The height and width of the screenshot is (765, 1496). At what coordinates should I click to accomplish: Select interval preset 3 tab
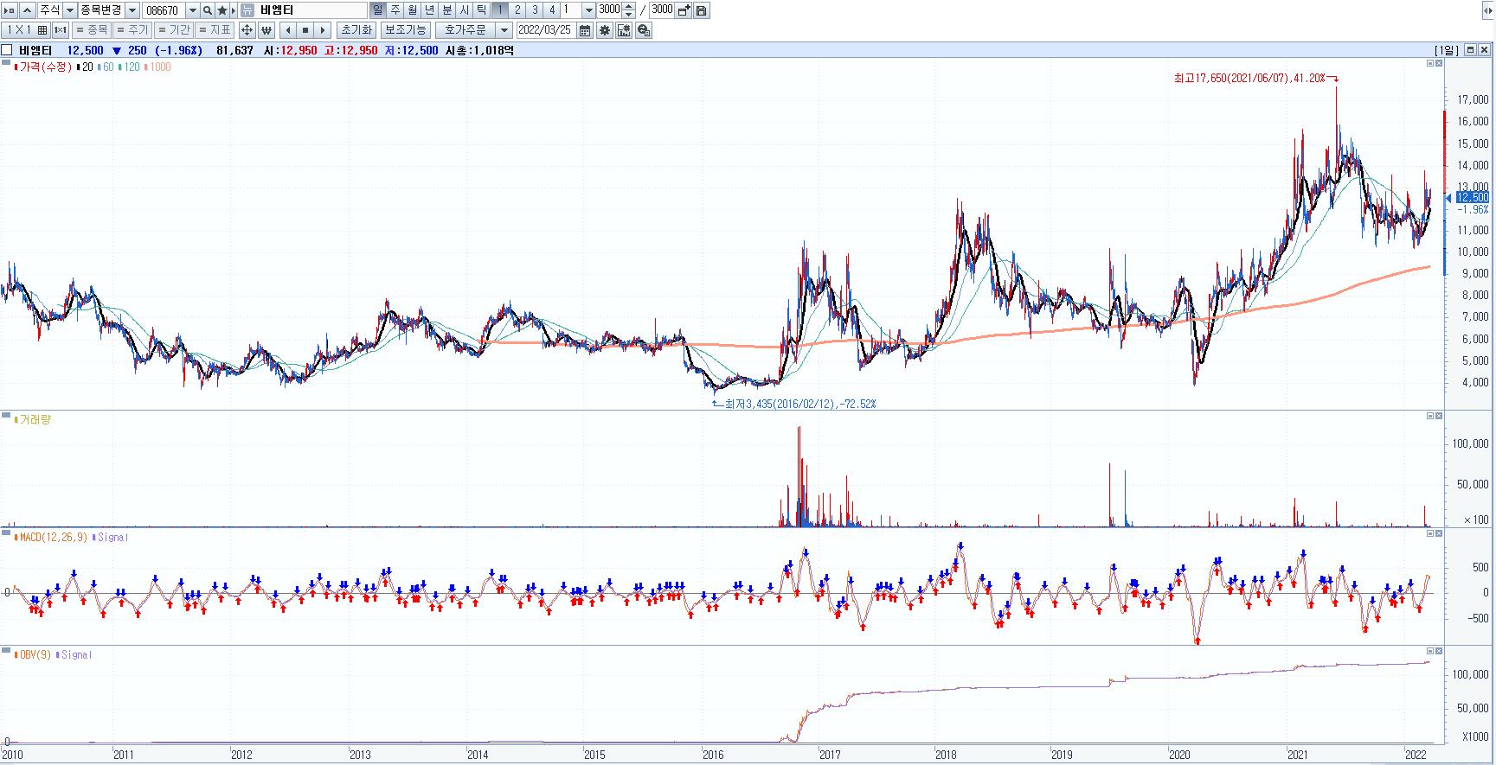click(535, 10)
